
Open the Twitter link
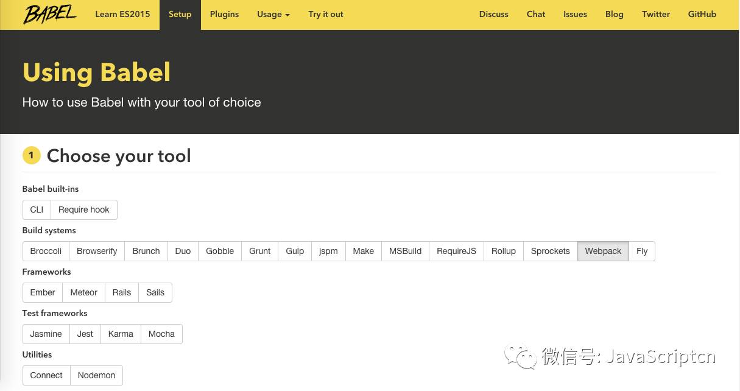click(656, 14)
